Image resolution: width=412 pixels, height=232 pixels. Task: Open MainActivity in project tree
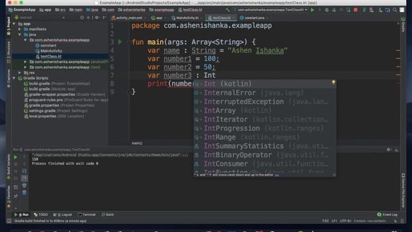(x=49, y=51)
